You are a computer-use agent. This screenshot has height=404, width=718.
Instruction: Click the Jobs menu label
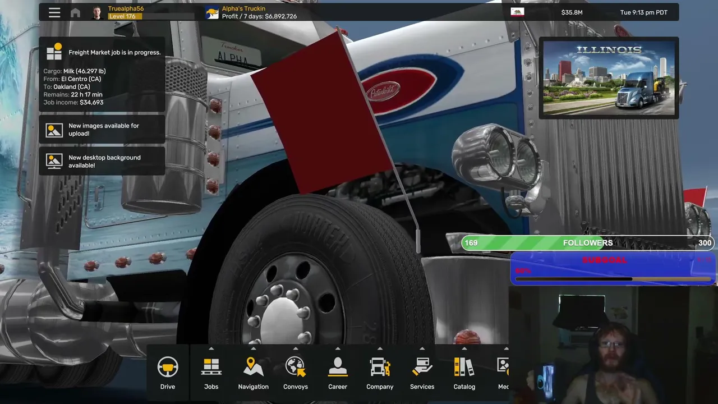click(x=211, y=387)
